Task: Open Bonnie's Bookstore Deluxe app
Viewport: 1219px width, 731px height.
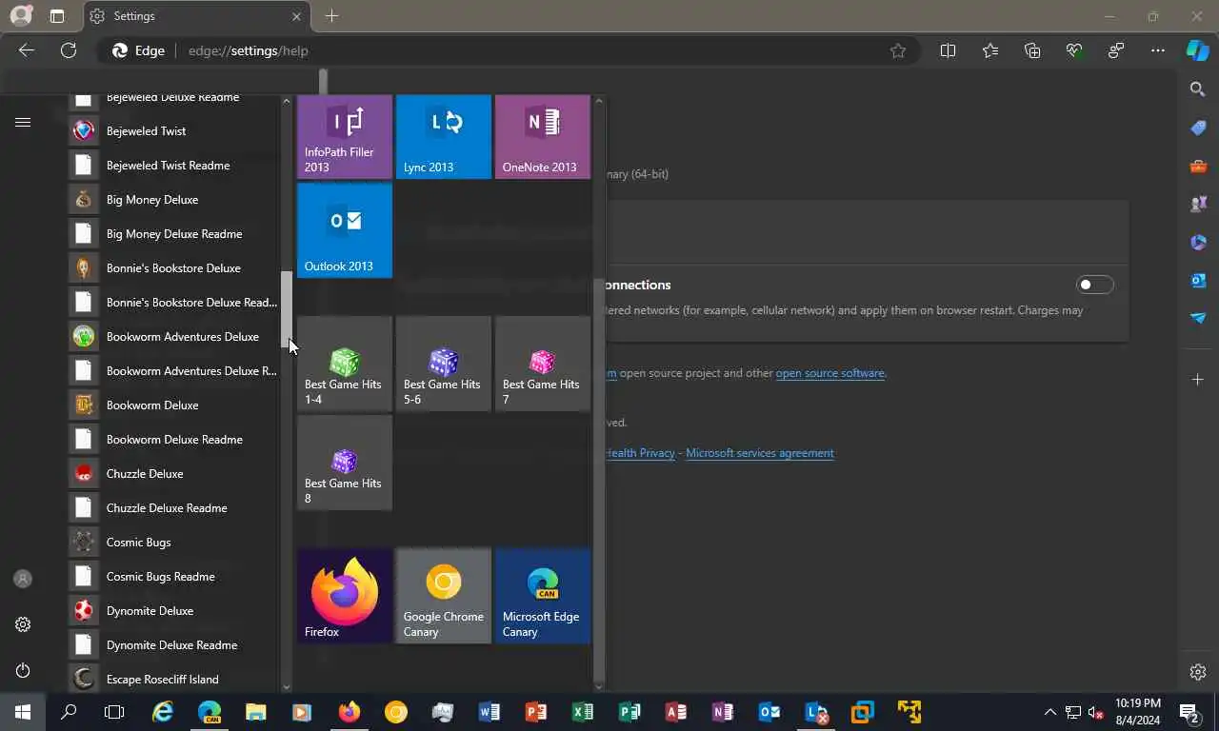Action: coord(173,268)
